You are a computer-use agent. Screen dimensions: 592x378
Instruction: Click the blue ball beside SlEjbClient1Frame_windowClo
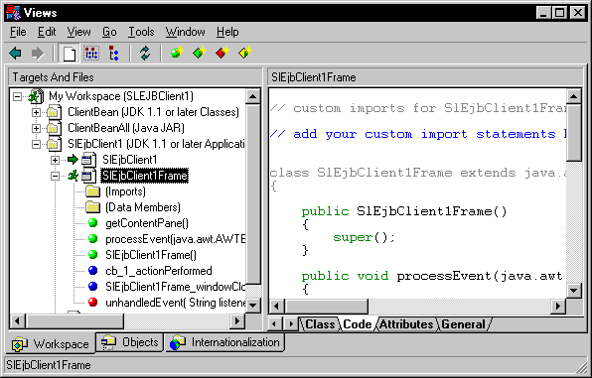(x=93, y=287)
